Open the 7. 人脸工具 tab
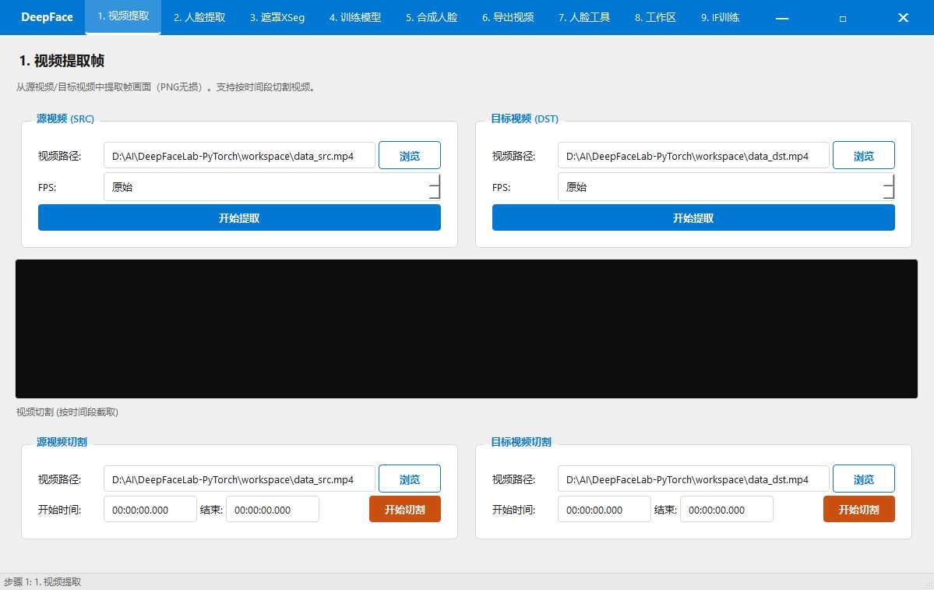Image resolution: width=934 pixels, height=590 pixels. coord(584,17)
